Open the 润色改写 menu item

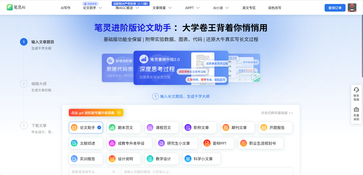(x=275, y=8)
